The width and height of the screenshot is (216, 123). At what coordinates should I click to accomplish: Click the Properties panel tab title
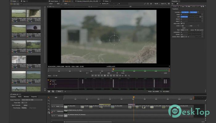pyautogui.click(x=175, y=1)
